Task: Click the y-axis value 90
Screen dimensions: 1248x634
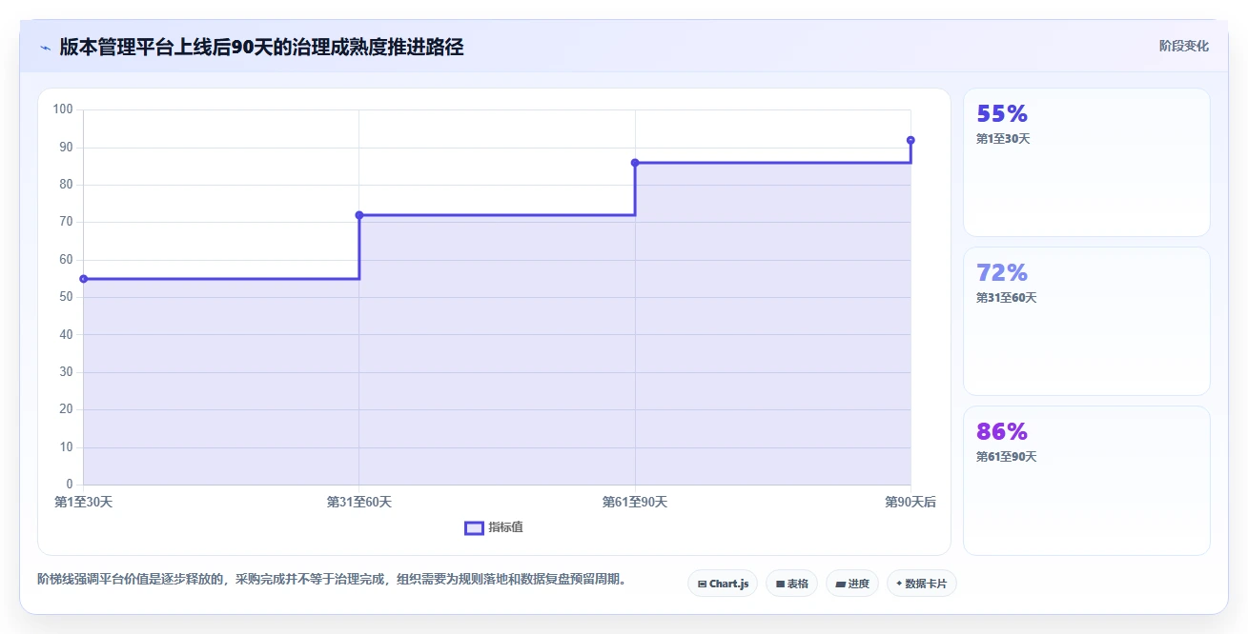Action: tap(67, 147)
